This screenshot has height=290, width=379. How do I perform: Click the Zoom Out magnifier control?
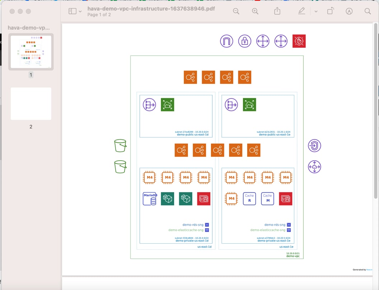[236, 11]
